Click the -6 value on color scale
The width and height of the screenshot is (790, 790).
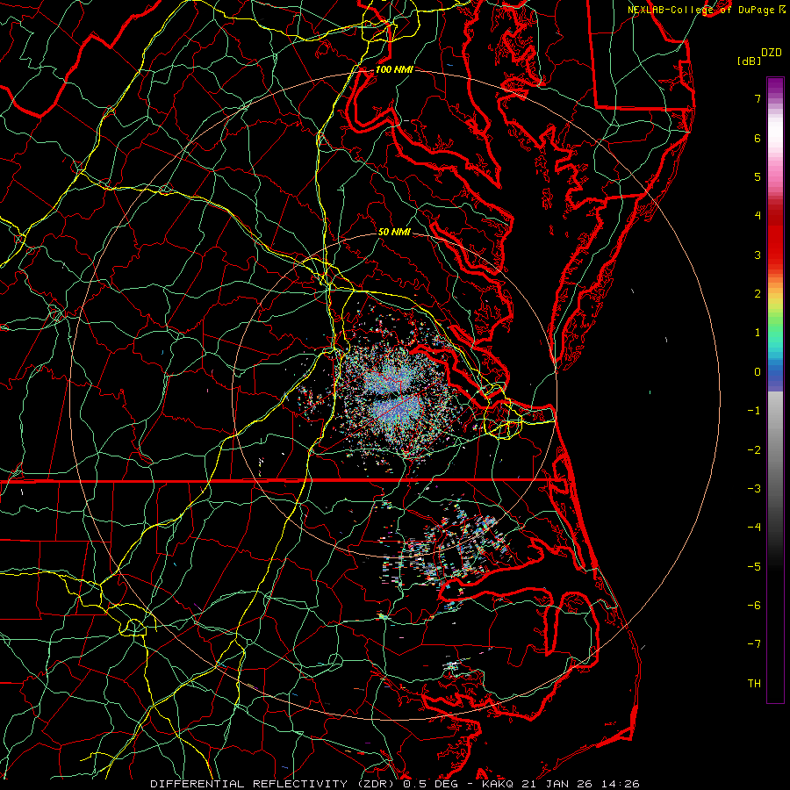754,606
